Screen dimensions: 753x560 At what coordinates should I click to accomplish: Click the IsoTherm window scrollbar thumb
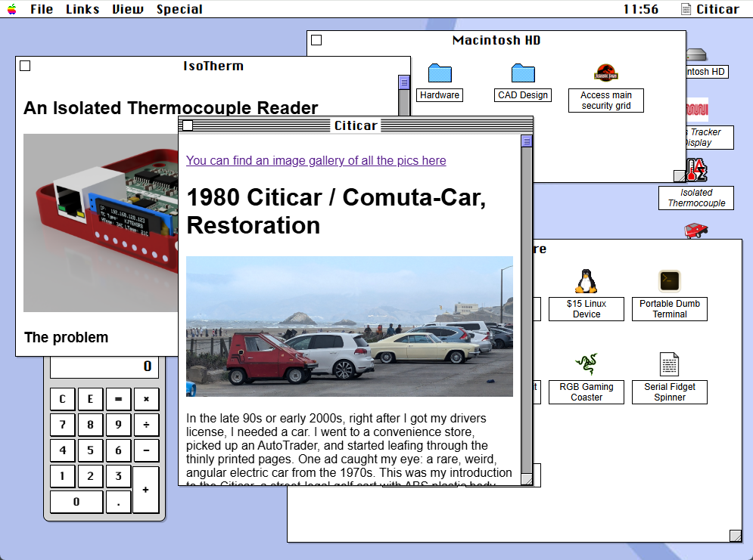(x=404, y=82)
